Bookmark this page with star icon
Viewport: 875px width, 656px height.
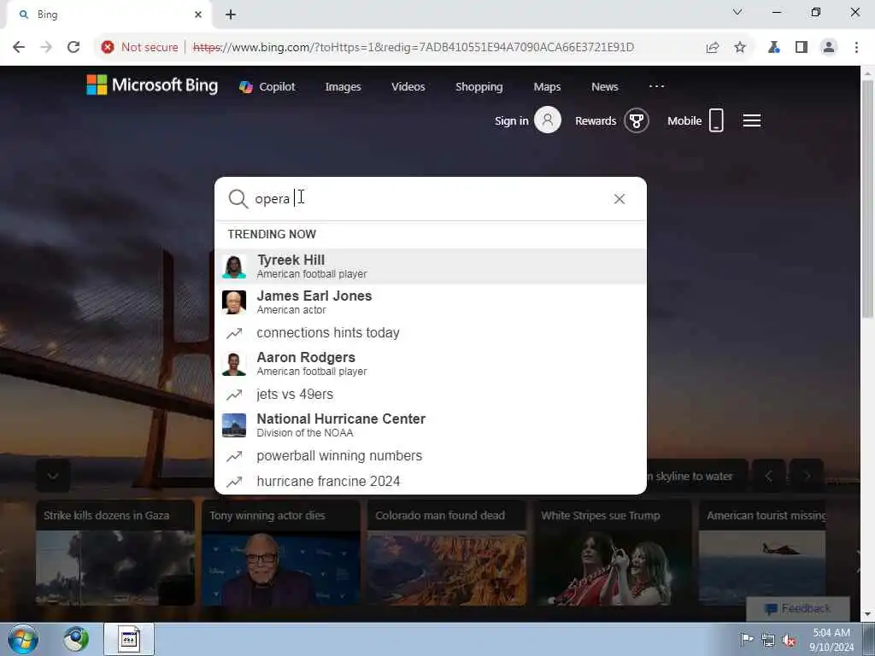[740, 48]
